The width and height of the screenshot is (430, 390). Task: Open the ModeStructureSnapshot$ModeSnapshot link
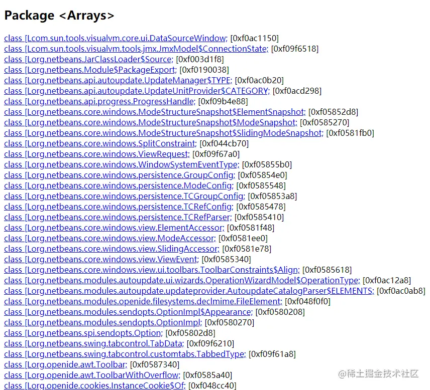click(151, 123)
